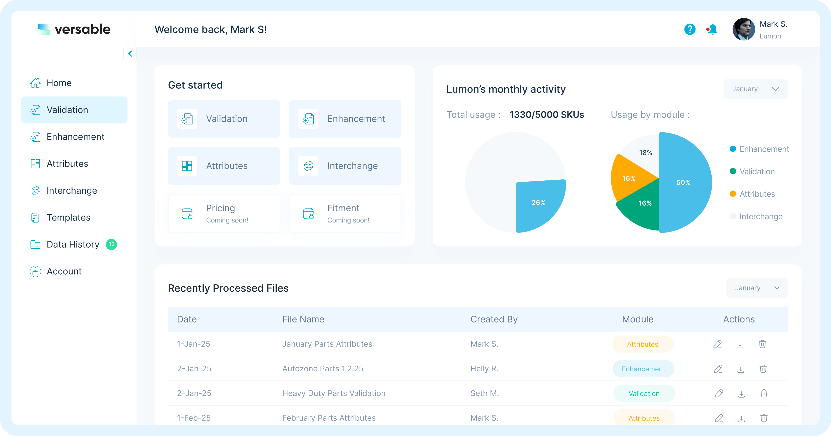
Task: Download the February Parts Attributes file
Action: pos(741,418)
